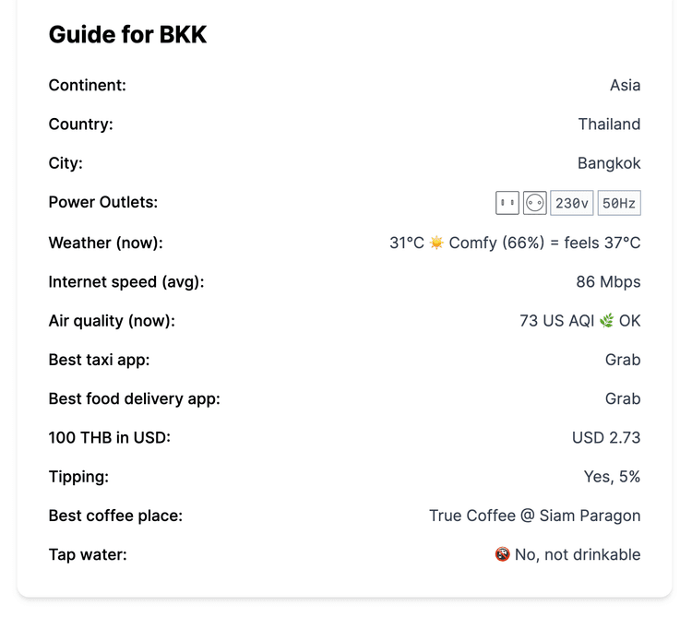Click the sun icon in the weather row
Viewport: 692px width, 617px height.
tap(436, 243)
